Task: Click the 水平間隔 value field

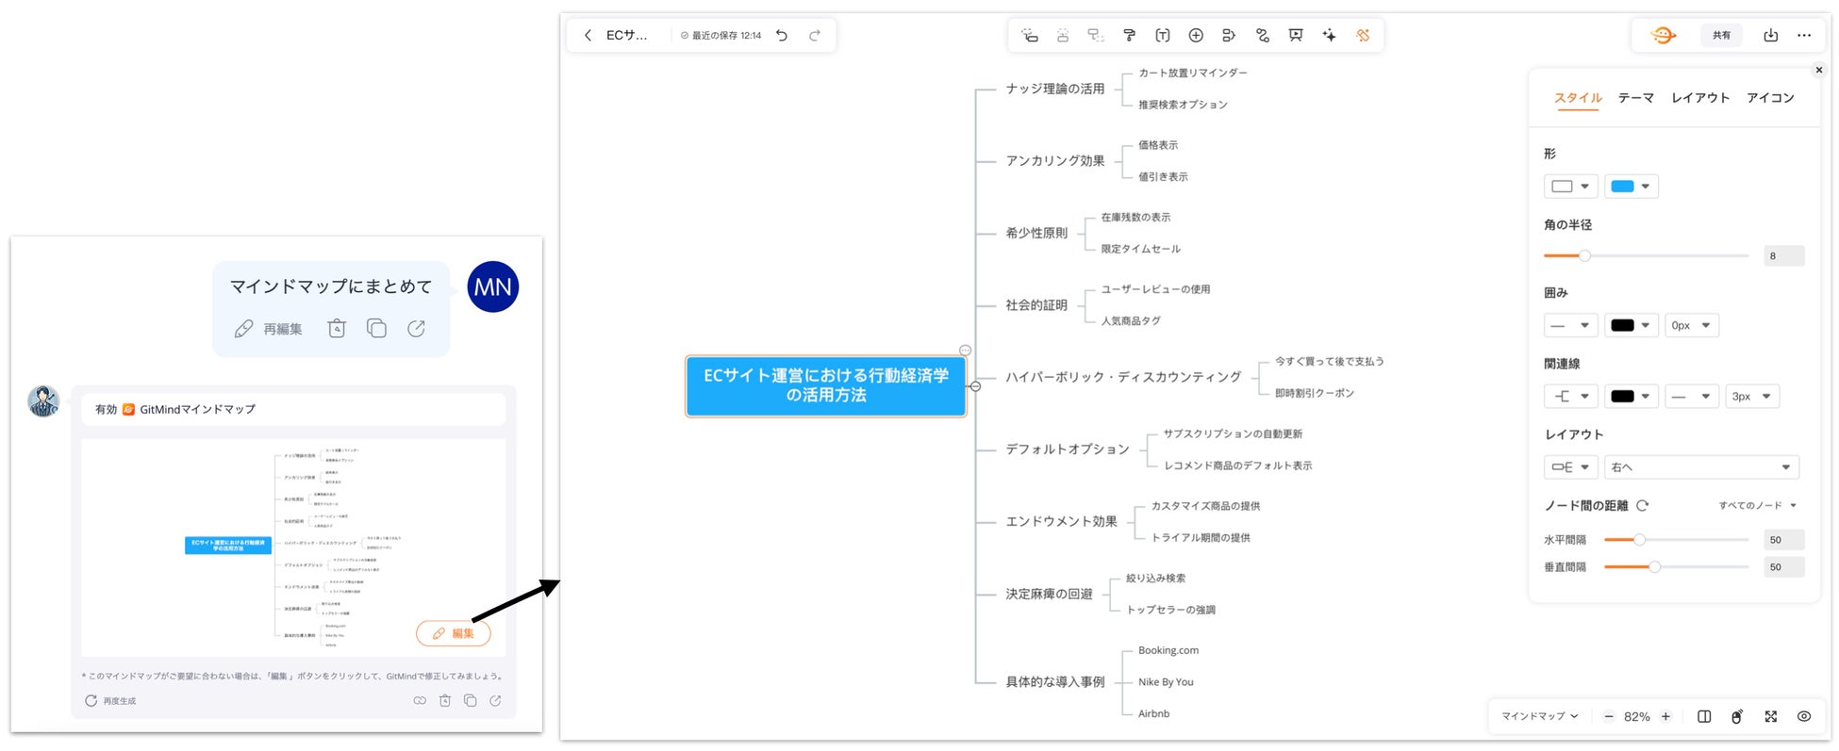Action: [x=1783, y=540]
